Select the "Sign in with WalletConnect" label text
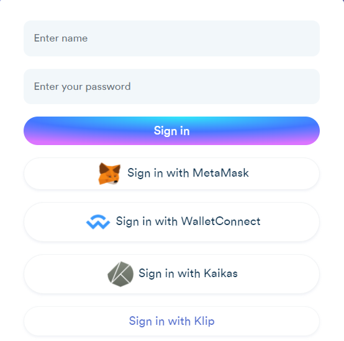Screen dimensions: 344x341 click(188, 221)
